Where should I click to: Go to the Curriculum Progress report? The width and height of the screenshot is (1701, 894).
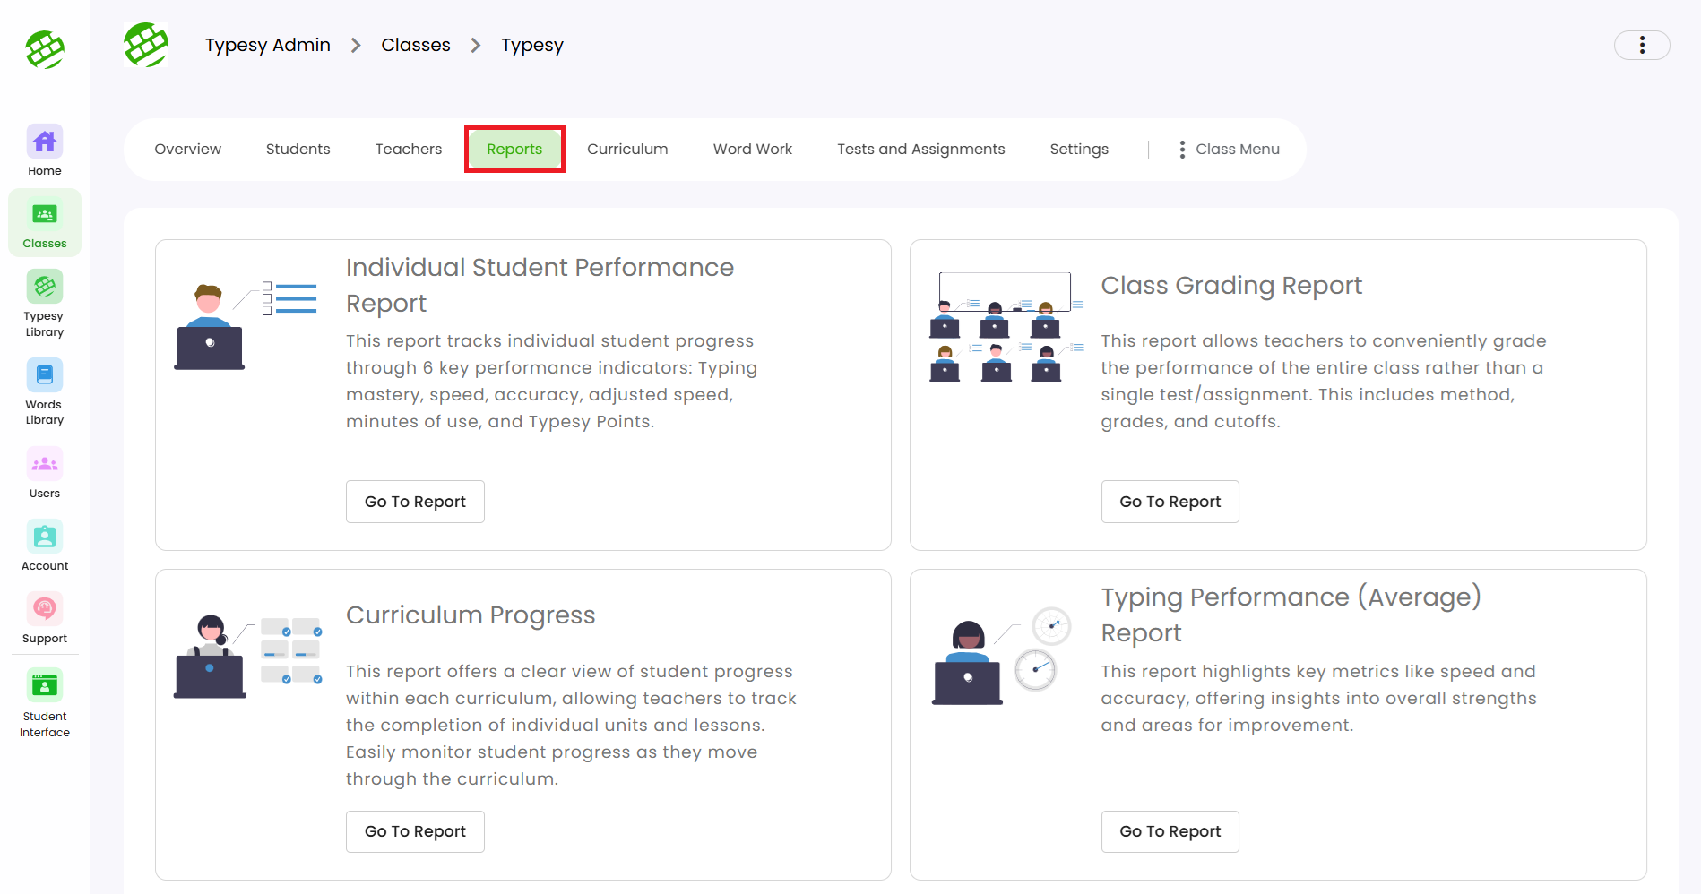415,831
